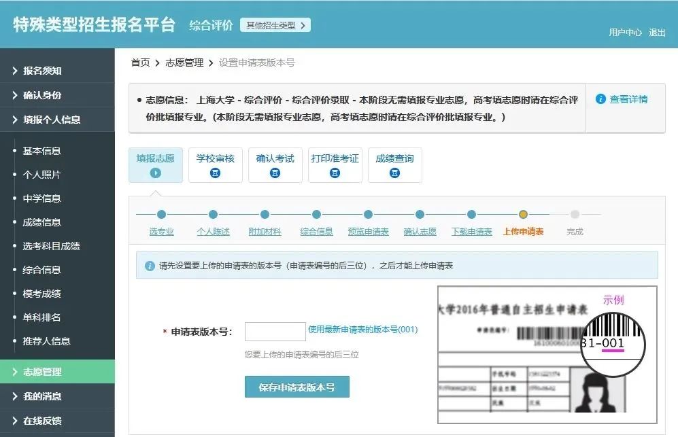Open the 其他招生类型 dropdown

(275, 25)
